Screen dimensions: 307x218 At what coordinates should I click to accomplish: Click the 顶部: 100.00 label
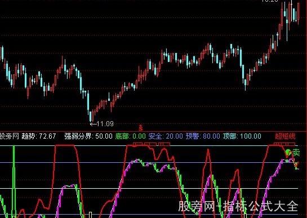click(242, 136)
